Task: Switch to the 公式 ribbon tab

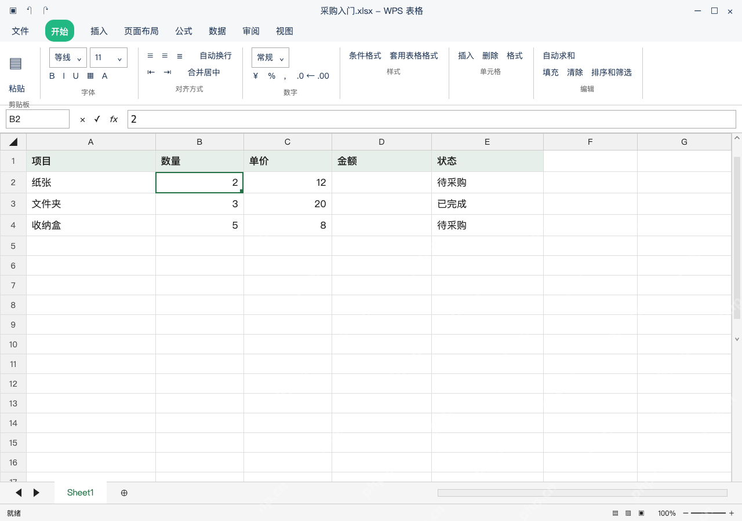Action: click(184, 31)
